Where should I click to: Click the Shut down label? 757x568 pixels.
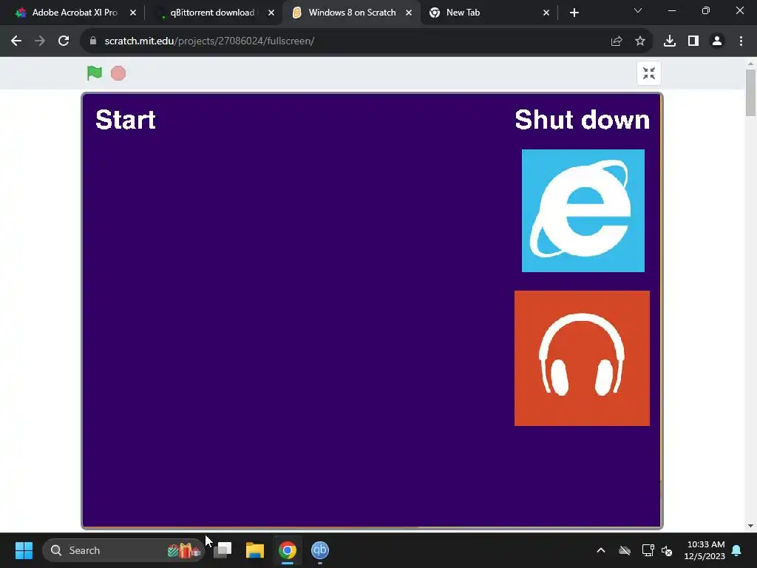[x=583, y=119]
